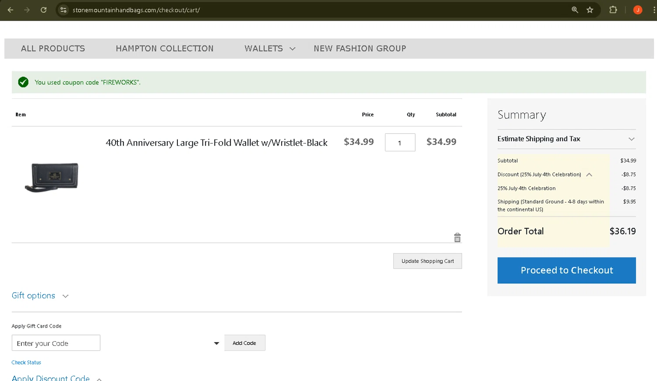657x381 pixels.
Task: Open site information icon in address bar
Action: click(64, 10)
